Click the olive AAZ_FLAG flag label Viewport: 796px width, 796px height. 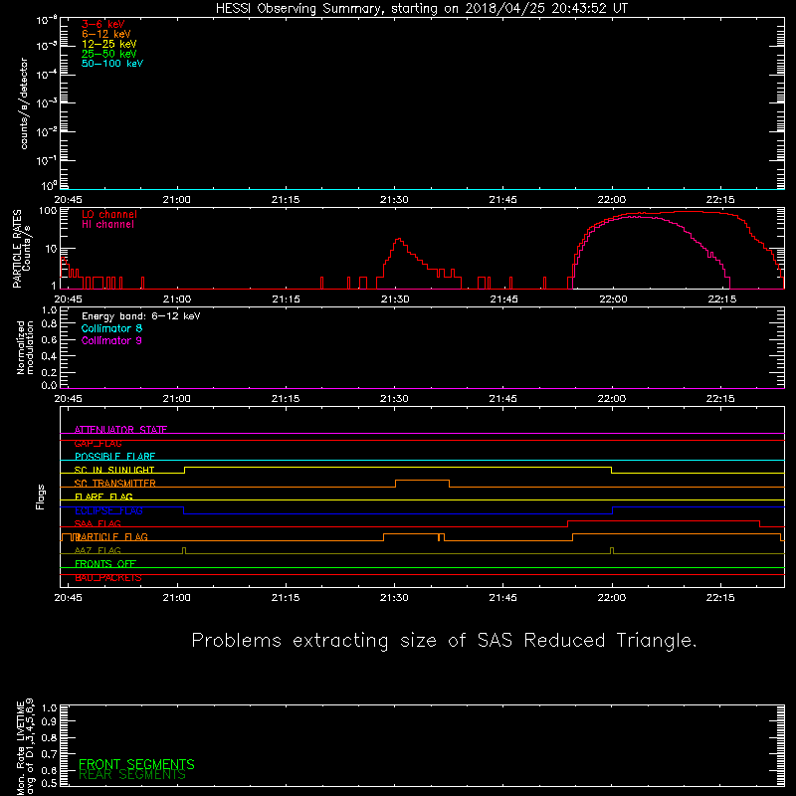pos(98,551)
